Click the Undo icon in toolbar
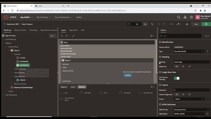211x119 pixels. [x=159, y=24]
